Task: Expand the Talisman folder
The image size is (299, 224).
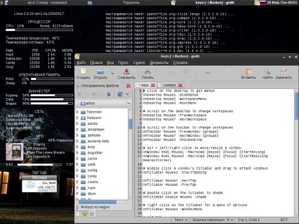Action: pos(78,112)
